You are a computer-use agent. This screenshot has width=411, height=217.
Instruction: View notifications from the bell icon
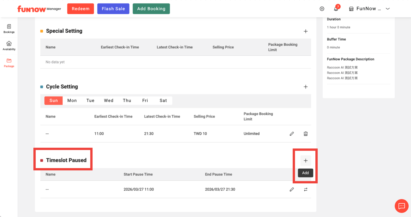coord(336,9)
